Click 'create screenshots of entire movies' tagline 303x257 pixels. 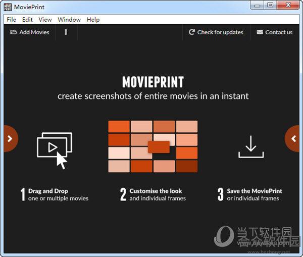[153, 96]
